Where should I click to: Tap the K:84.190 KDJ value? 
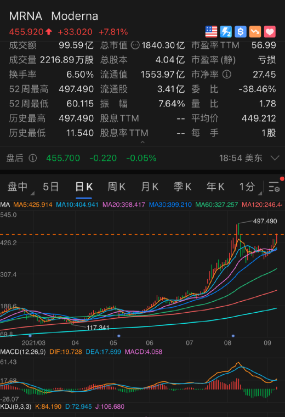pos(48,407)
